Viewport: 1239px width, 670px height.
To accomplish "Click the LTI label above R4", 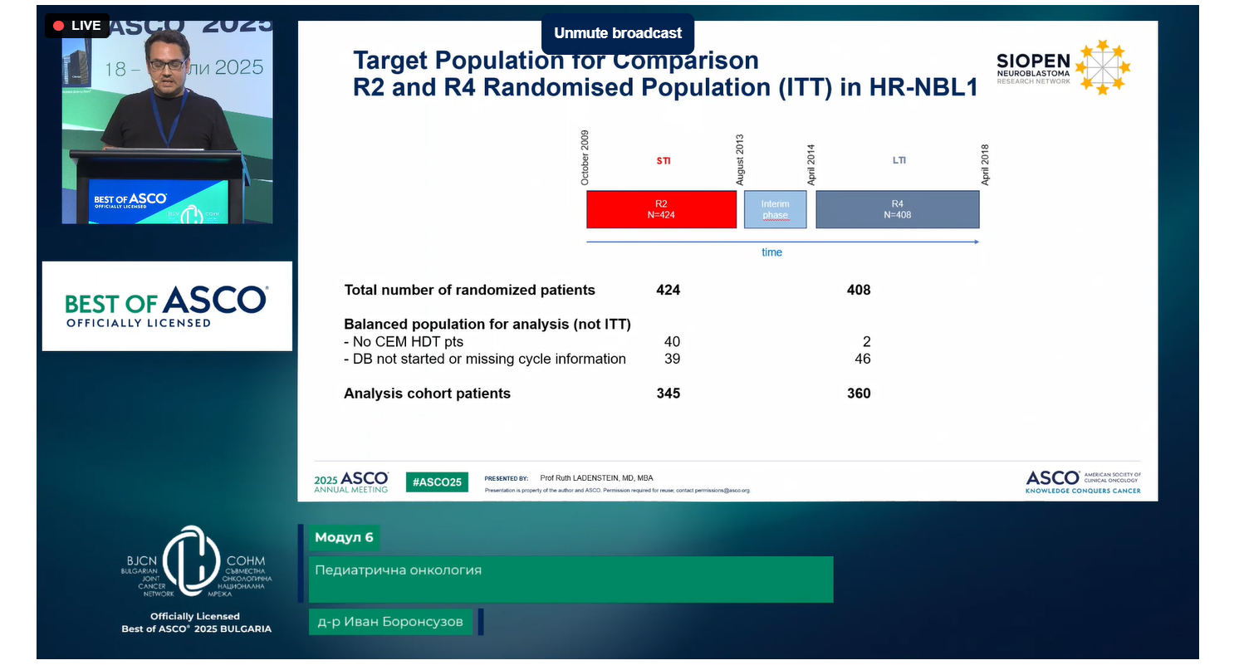I will click(x=899, y=160).
